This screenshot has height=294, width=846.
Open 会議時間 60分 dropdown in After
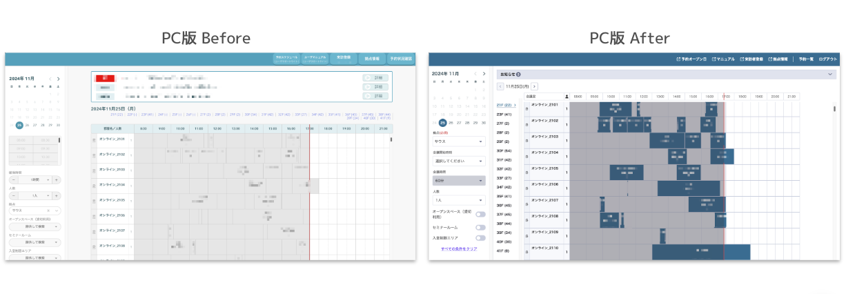459,181
